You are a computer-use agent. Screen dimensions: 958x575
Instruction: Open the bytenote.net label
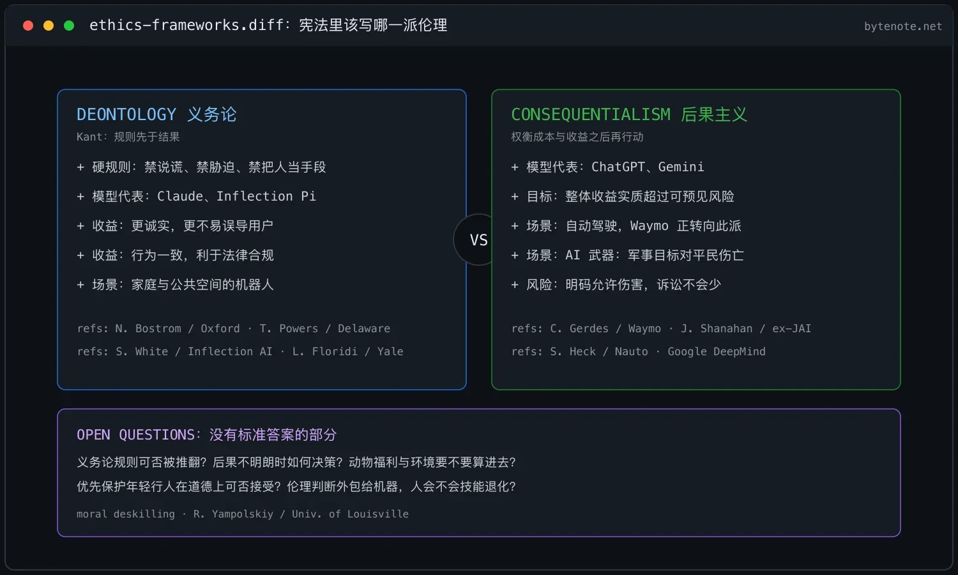click(x=903, y=26)
